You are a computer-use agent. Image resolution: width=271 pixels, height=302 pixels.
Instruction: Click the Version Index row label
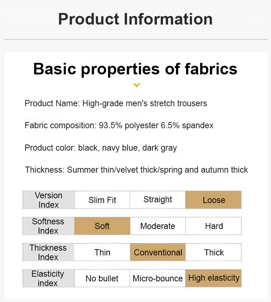[49, 200]
